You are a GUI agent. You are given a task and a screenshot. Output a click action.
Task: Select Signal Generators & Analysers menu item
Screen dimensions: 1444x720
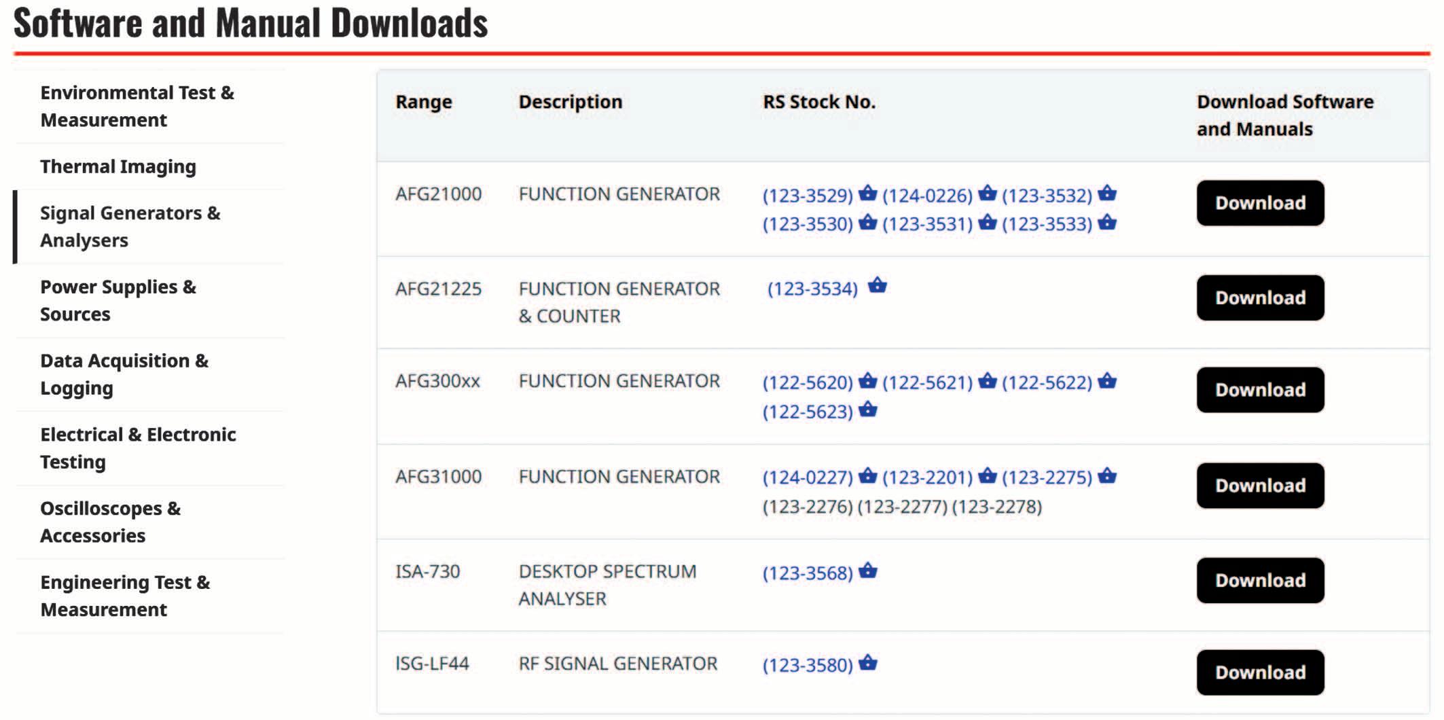[x=130, y=227]
